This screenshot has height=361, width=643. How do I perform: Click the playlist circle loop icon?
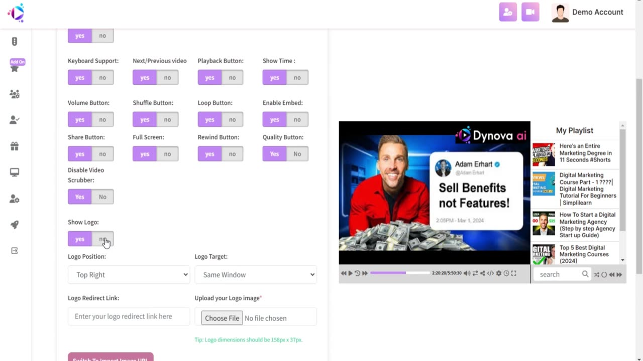point(604,274)
